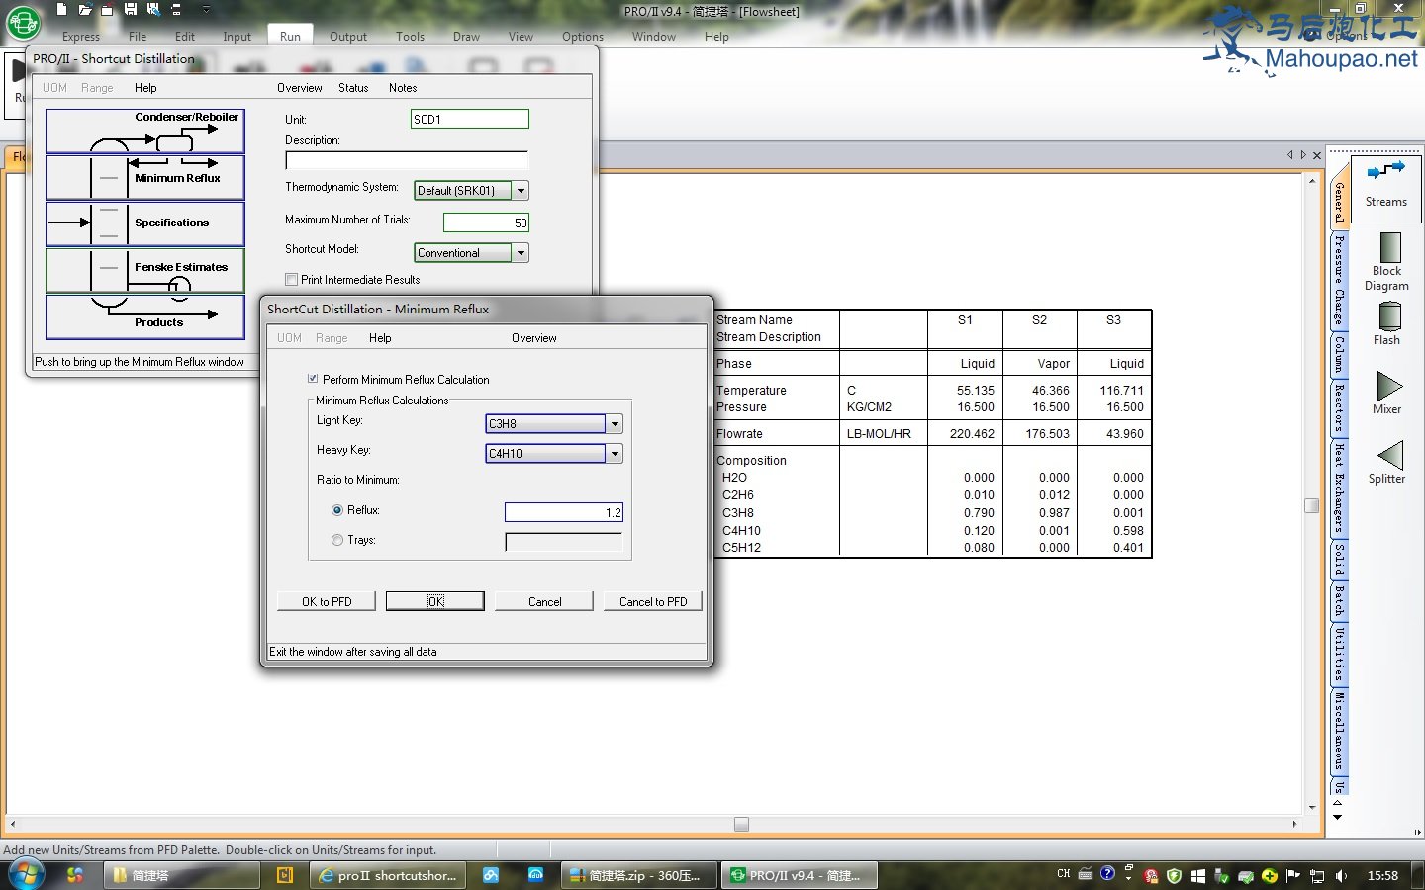The height and width of the screenshot is (890, 1425).
Task: Open the Fenske Estimates diagram button
Action: click(145, 270)
